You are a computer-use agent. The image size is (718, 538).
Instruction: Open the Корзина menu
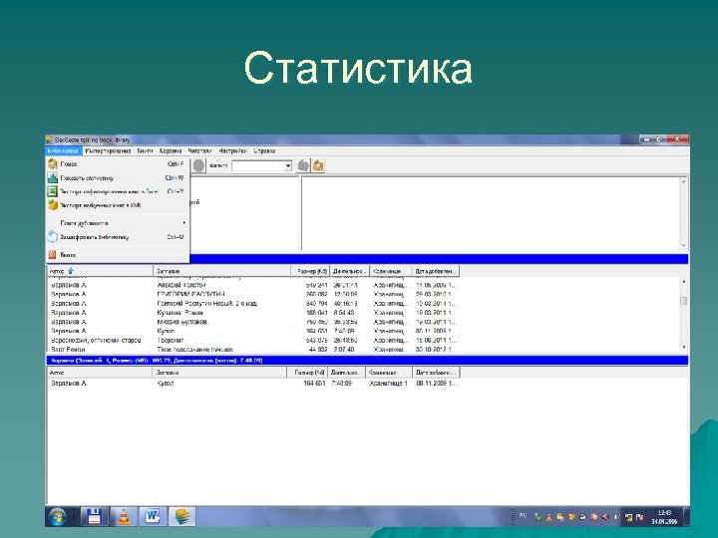[x=171, y=150]
